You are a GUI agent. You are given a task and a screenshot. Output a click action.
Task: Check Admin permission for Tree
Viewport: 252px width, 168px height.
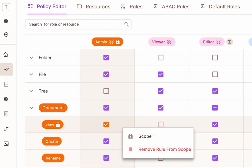click(x=106, y=91)
